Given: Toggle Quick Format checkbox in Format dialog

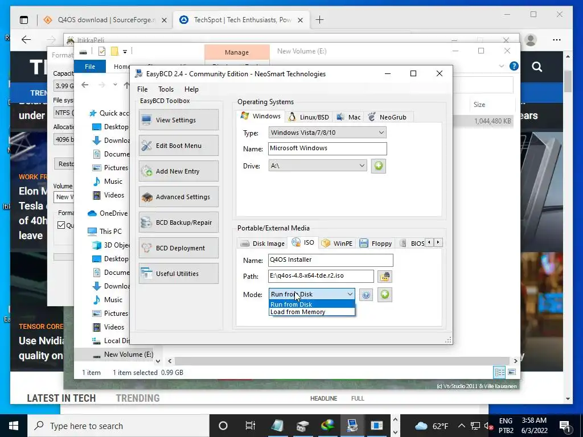Looking at the screenshot, I should 61,225.
